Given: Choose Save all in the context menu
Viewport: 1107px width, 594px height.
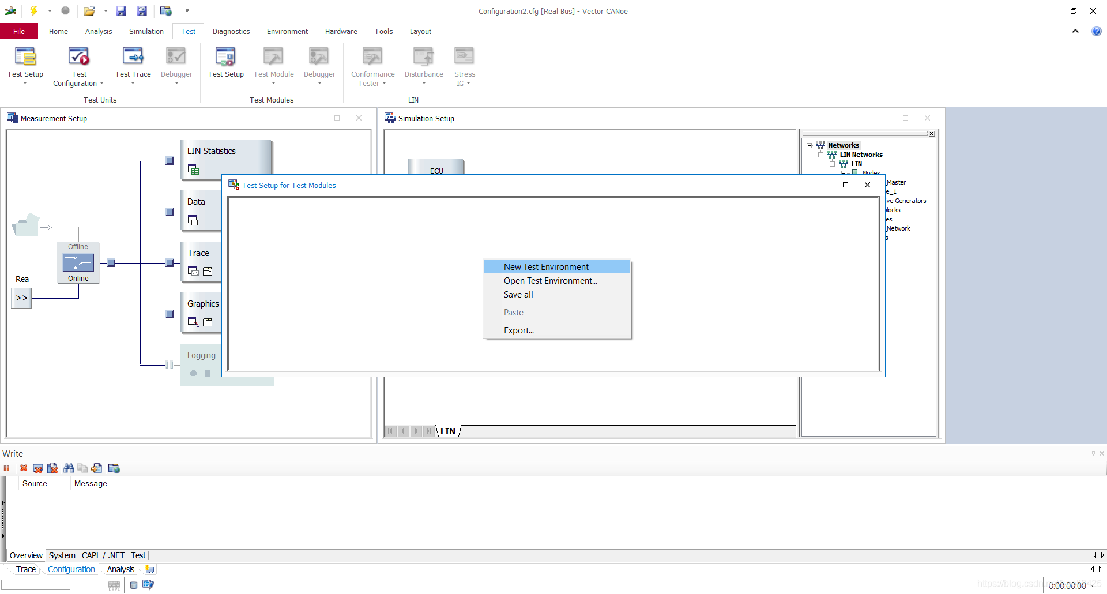Looking at the screenshot, I should pos(557,295).
